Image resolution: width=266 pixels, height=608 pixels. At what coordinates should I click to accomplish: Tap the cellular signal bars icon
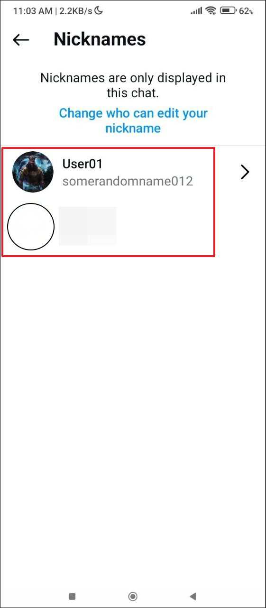(196, 11)
